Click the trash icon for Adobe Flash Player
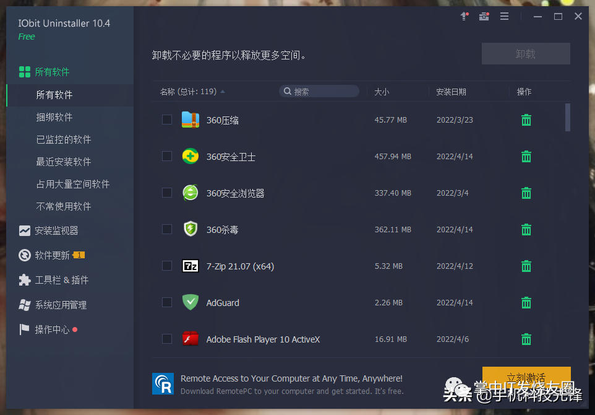Viewport: 595px width, 415px height. [526, 339]
